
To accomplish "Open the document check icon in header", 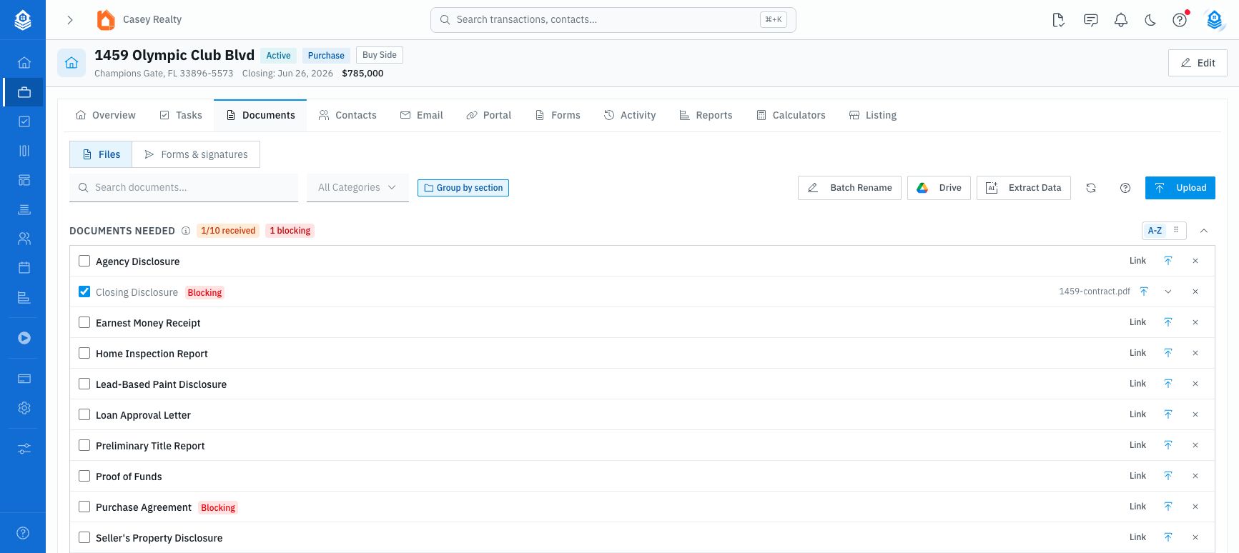I will [x=1059, y=20].
